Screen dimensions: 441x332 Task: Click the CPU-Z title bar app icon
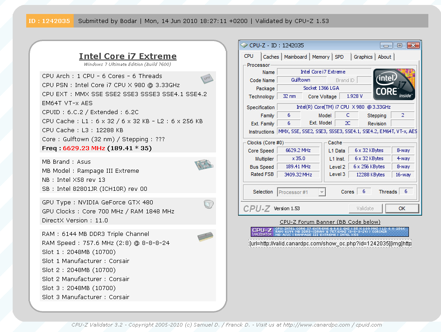coord(244,45)
